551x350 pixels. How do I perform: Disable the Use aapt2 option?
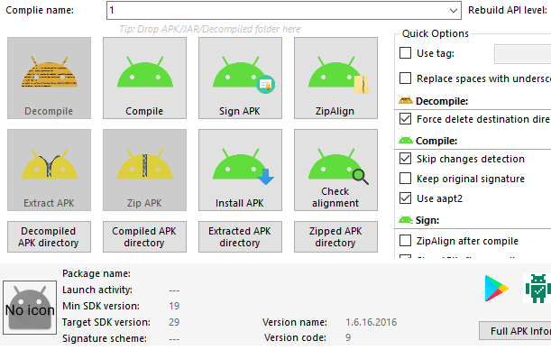(x=405, y=198)
